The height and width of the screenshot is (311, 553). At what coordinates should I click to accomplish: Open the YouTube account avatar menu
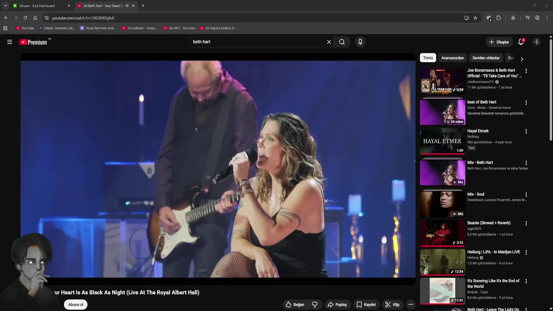537,42
